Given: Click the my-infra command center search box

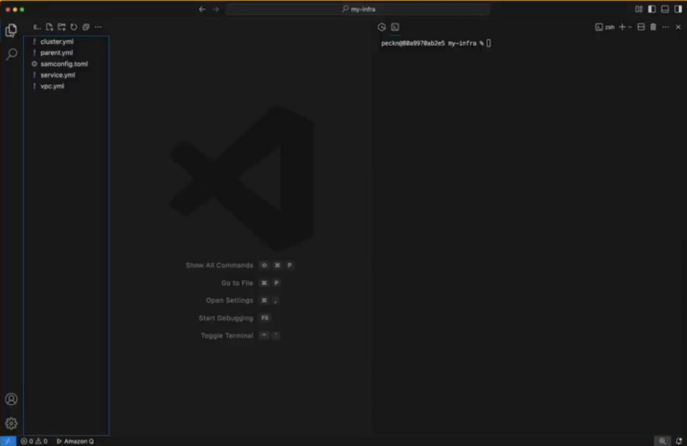Looking at the screenshot, I should pyautogui.click(x=358, y=9).
